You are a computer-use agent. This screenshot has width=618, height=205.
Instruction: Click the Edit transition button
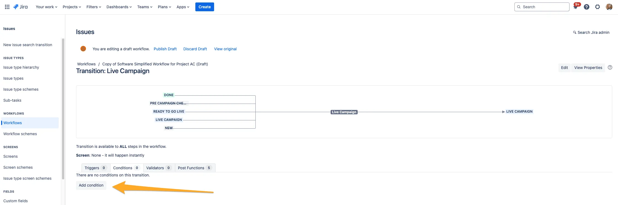(565, 68)
